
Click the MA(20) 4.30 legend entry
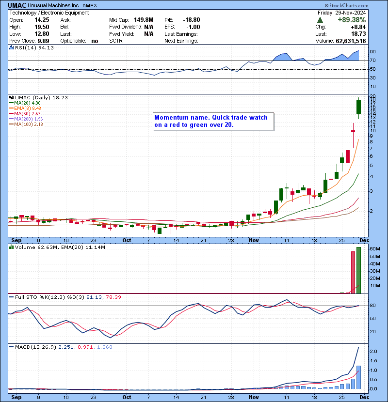click(27, 103)
